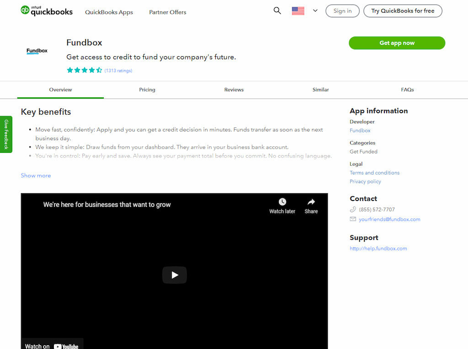Viewport: 468px width, 349px height.
Task: Open the Partner Offers menu
Action: pyautogui.click(x=168, y=12)
